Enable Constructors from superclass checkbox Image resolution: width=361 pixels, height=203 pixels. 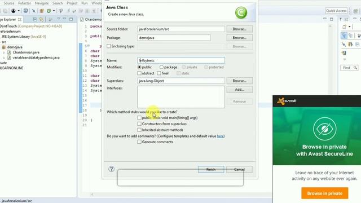[x=139, y=124]
